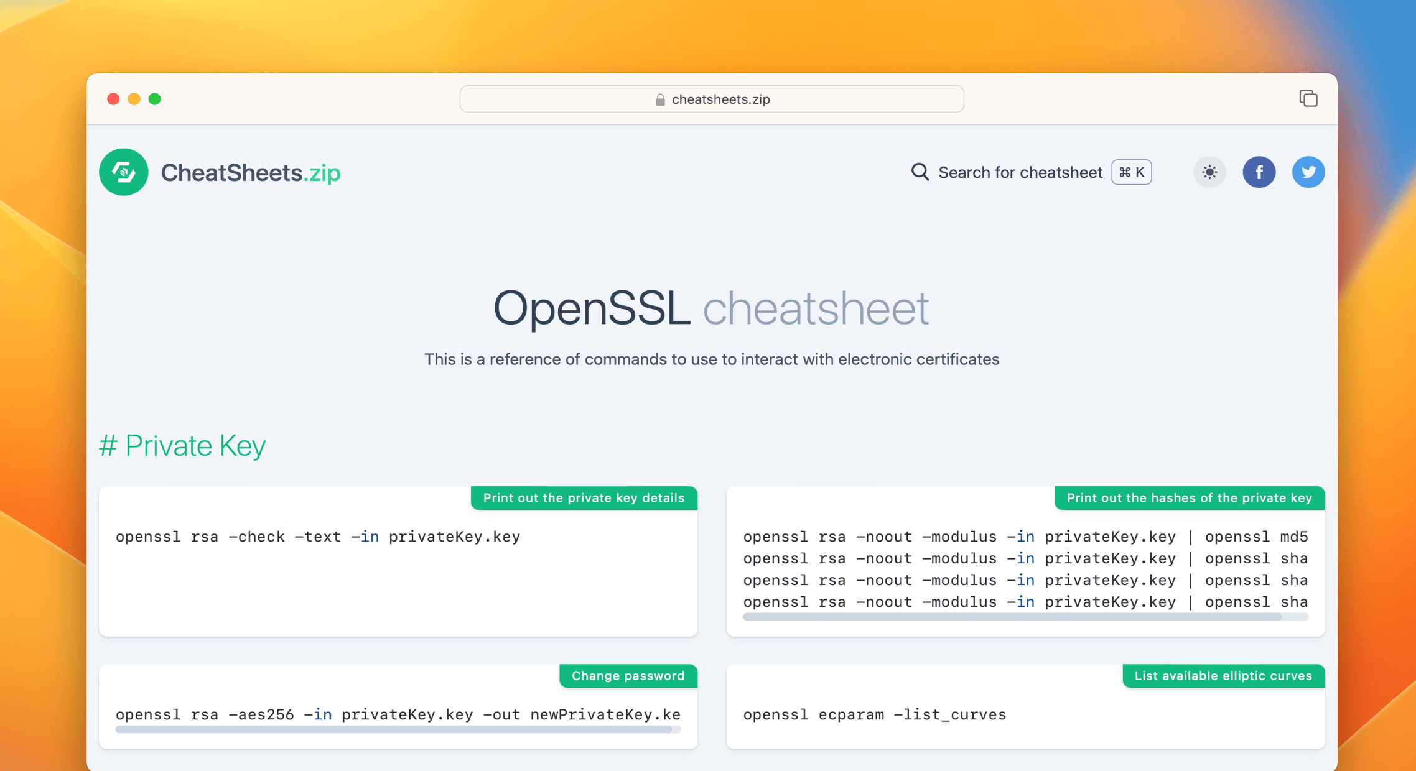Select the openssl rsa check command text

coord(318,536)
